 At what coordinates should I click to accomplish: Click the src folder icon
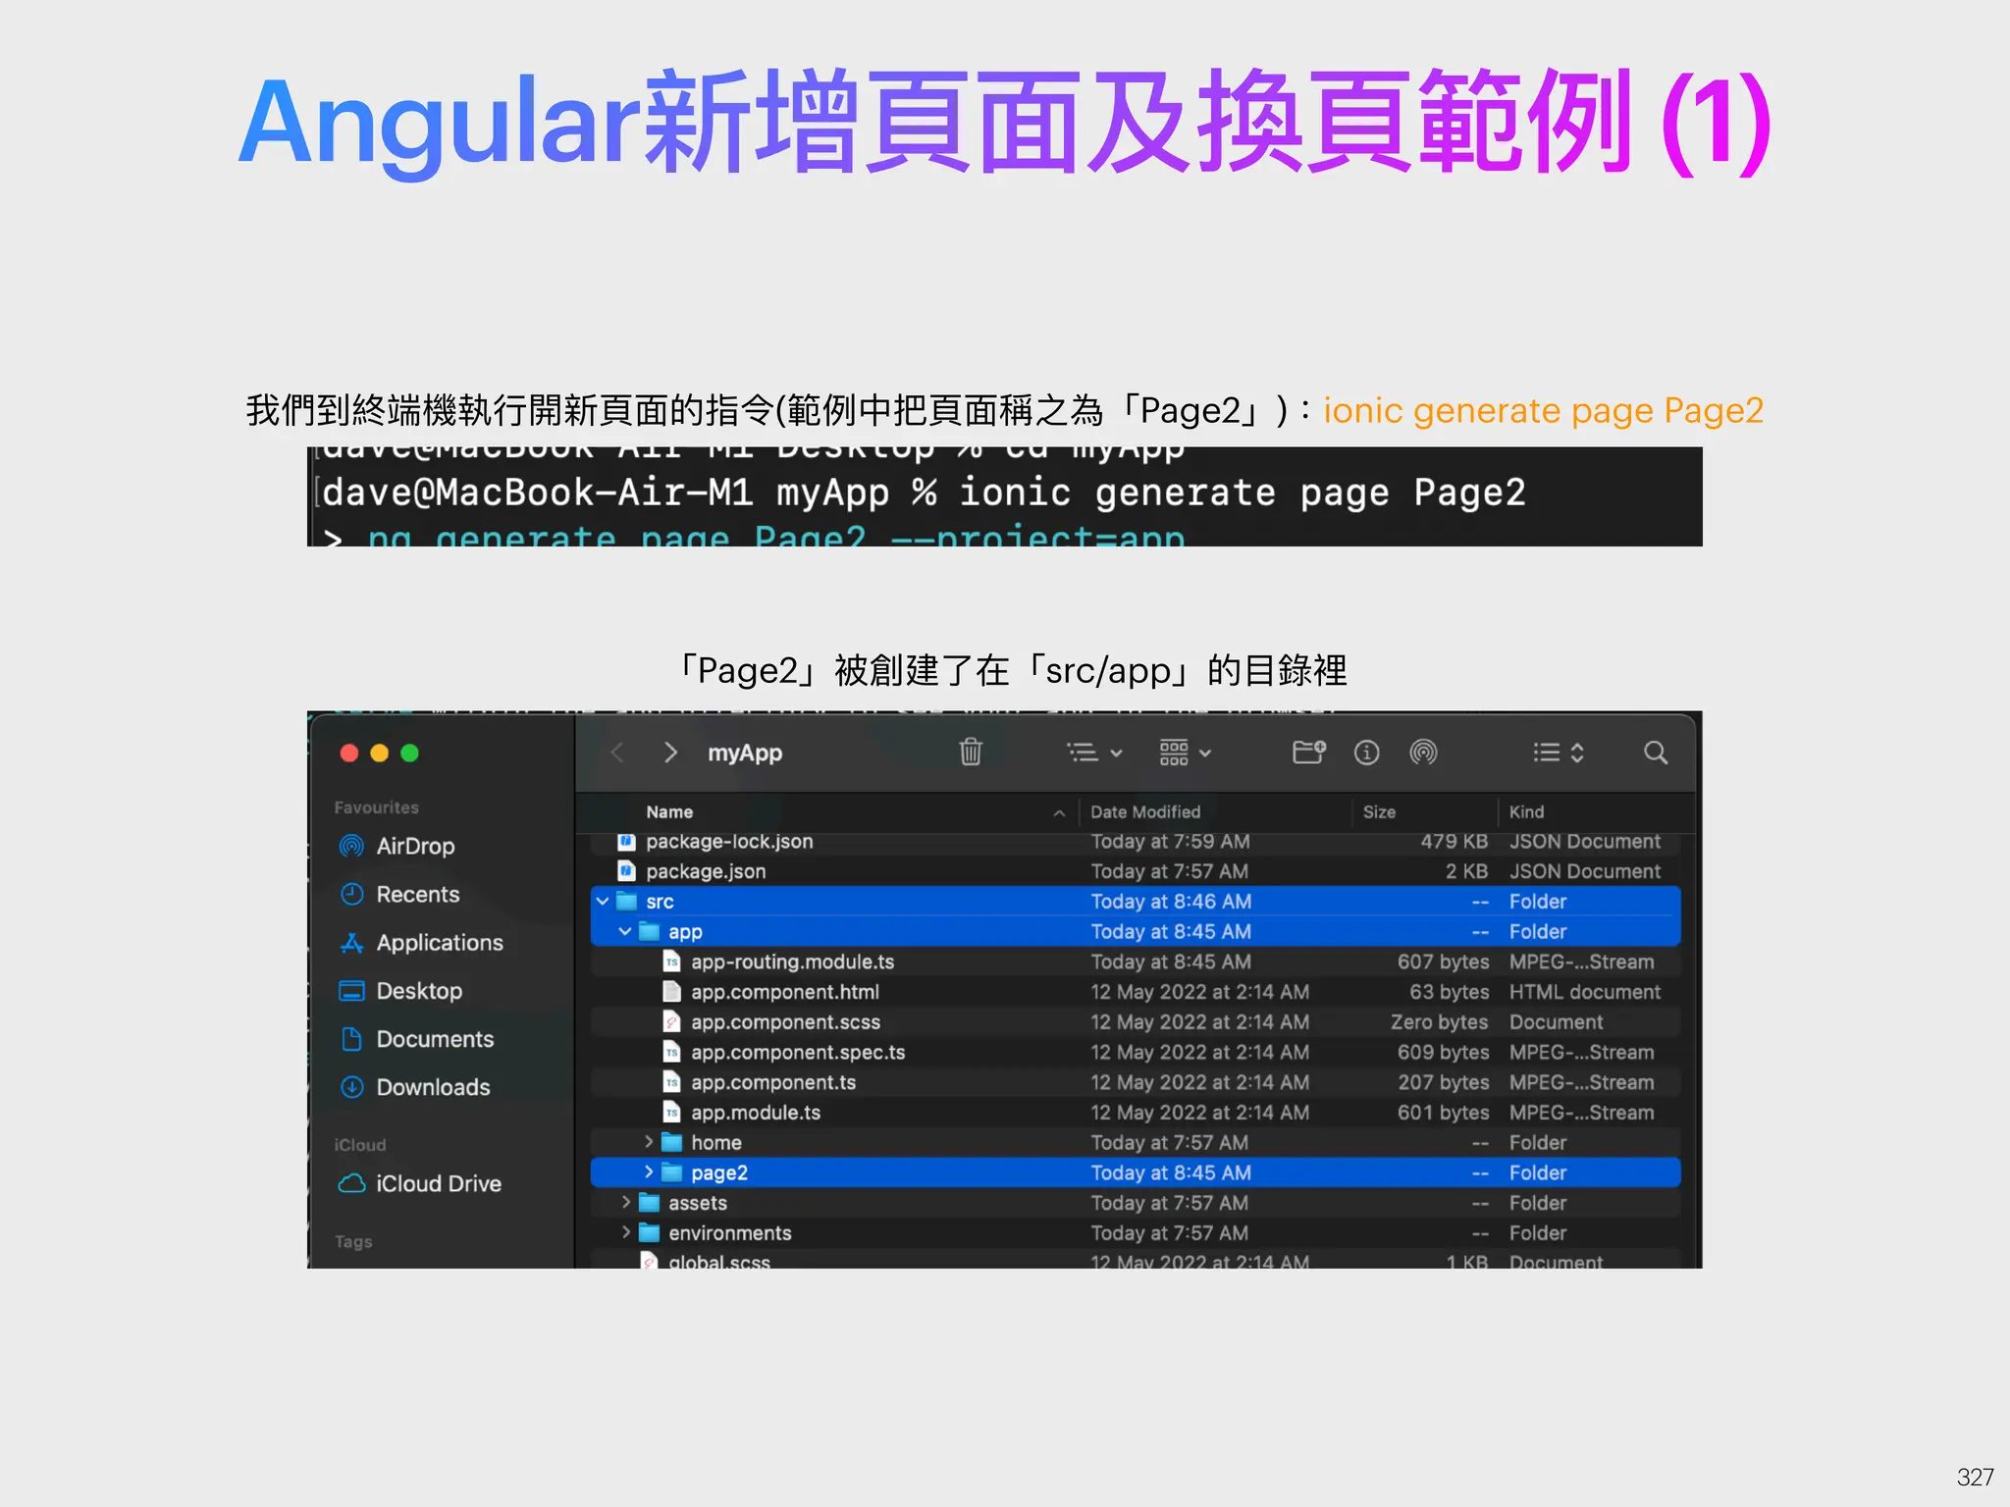click(626, 901)
